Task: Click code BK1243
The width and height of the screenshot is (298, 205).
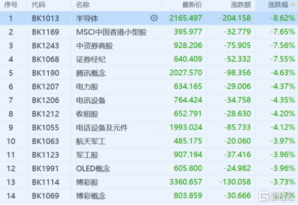Action: point(46,46)
